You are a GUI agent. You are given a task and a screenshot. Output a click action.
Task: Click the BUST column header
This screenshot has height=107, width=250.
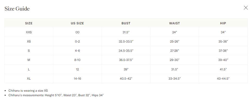coord(126,23)
